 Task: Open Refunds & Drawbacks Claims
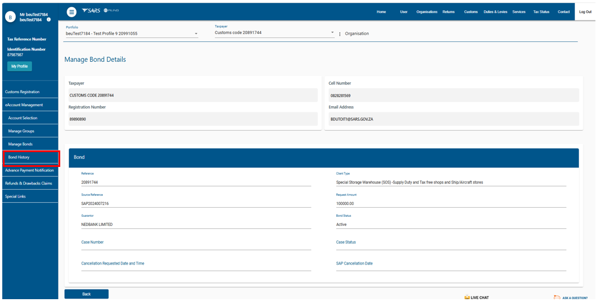click(28, 183)
